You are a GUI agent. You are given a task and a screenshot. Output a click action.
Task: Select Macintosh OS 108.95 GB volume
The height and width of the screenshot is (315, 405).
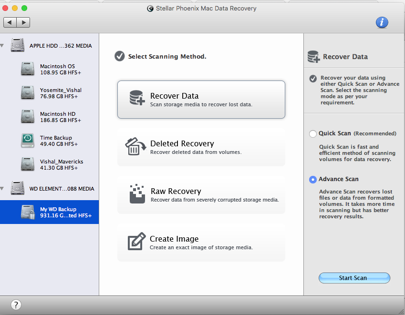[49, 69]
